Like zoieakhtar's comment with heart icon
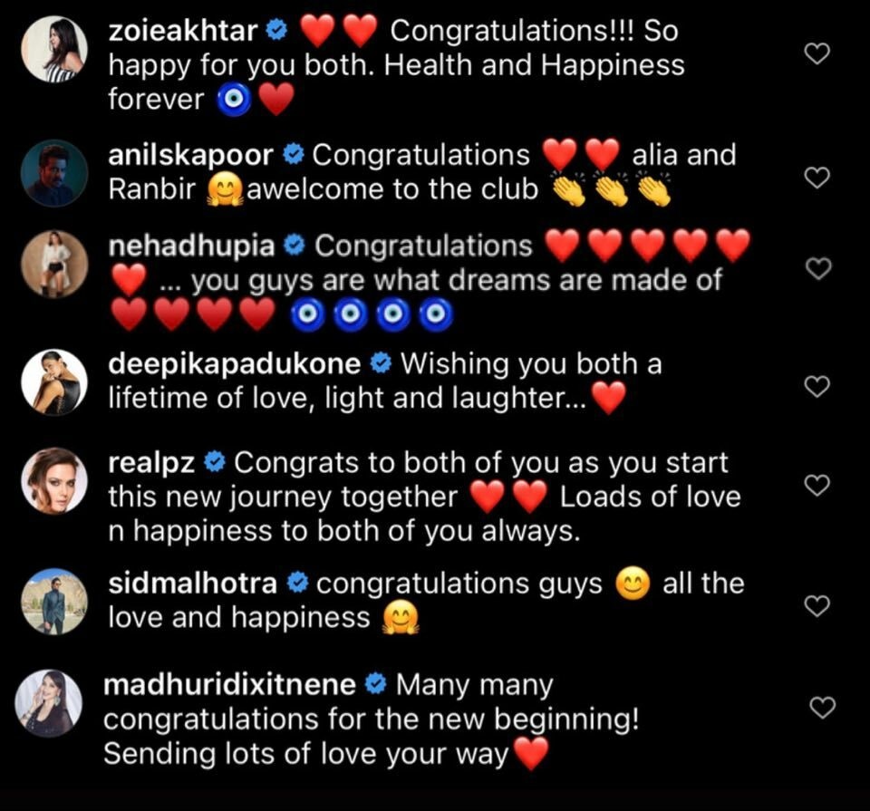 point(817,53)
